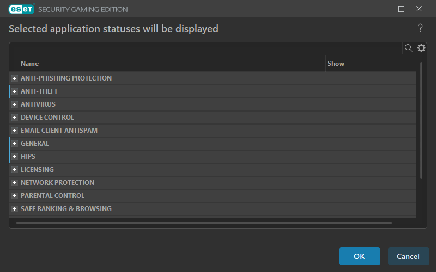
Task: Select the HIPS row text
Action: (28, 157)
